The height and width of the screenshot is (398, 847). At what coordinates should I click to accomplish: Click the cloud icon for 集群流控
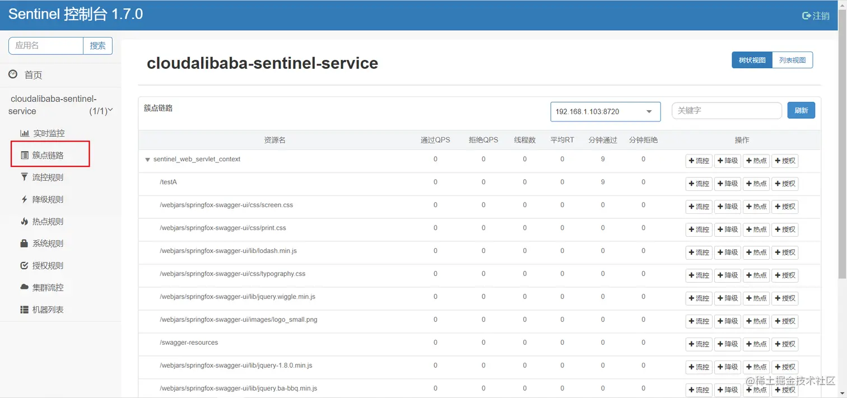pyautogui.click(x=24, y=287)
